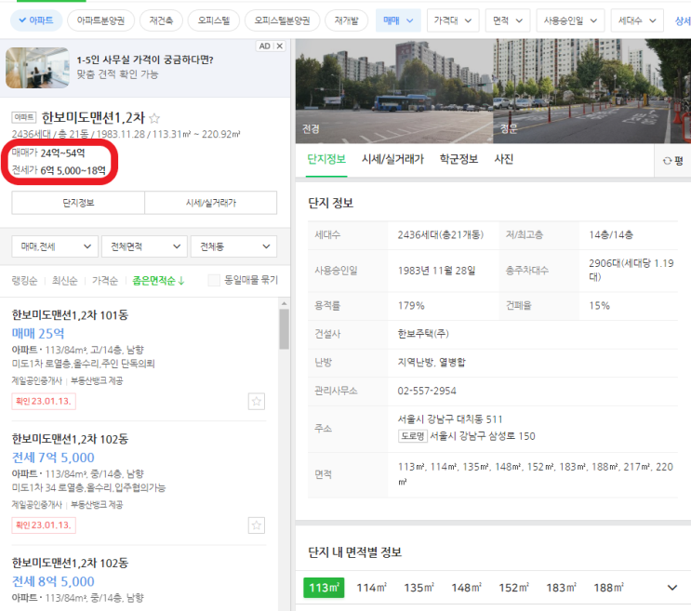This screenshot has width=691, height=611.
Task: Select the 183㎡ area button
Action: (x=562, y=588)
